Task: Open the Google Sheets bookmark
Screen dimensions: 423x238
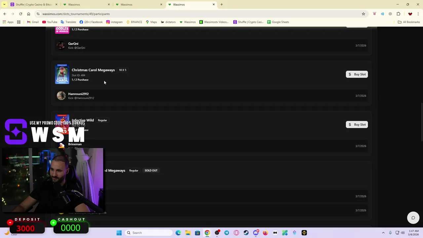Action: pos(278,22)
